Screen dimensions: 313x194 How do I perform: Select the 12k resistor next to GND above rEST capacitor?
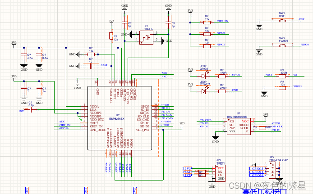pyautogui.click(x=91, y=54)
